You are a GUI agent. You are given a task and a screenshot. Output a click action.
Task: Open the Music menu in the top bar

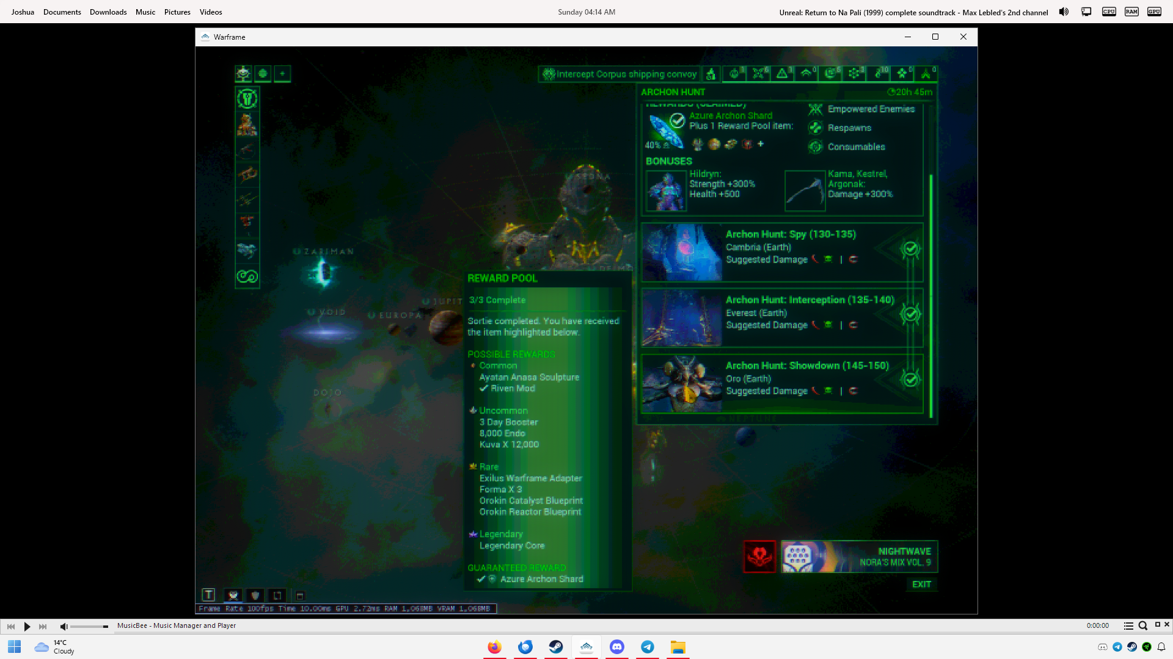(145, 12)
